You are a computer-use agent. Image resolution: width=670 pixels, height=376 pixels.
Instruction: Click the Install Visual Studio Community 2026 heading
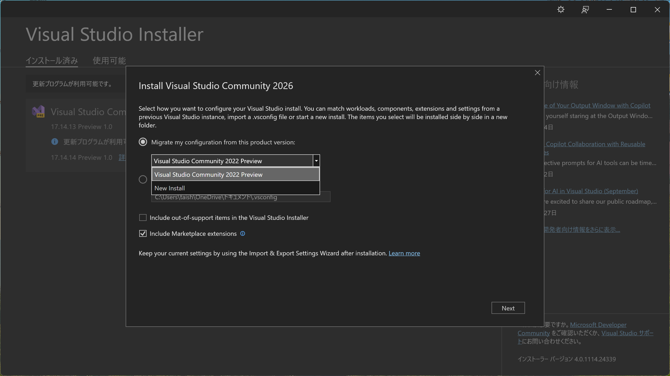click(x=216, y=86)
